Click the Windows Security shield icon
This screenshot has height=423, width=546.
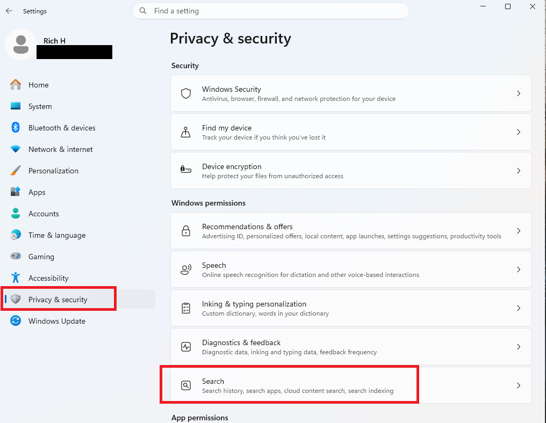pyautogui.click(x=186, y=93)
